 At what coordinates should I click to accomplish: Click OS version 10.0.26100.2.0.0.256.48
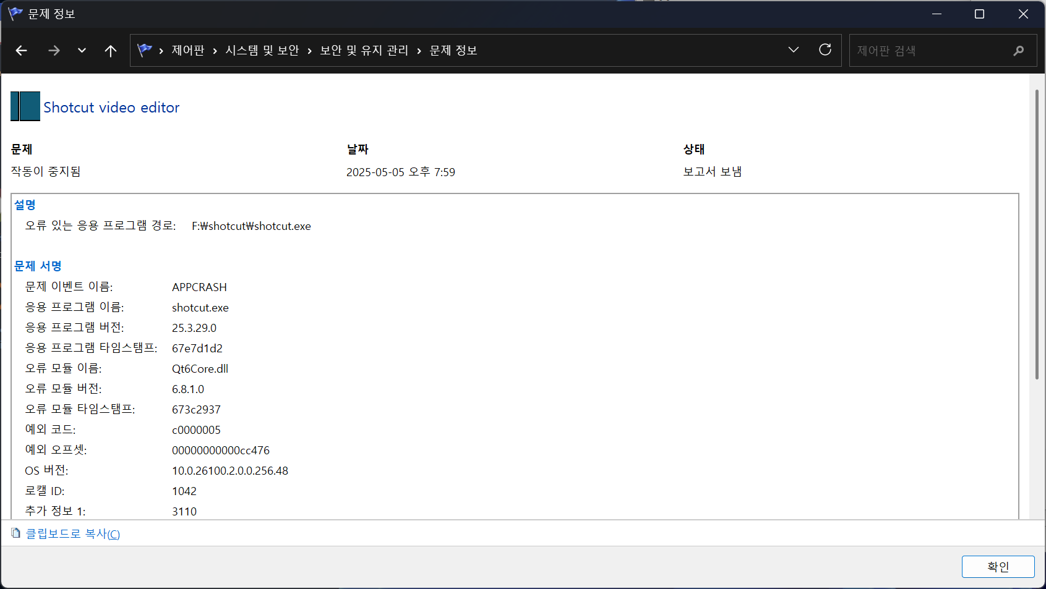[230, 471]
